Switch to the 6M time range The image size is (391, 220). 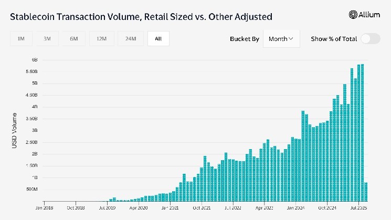pyautogui.click(x=73, y=39)
